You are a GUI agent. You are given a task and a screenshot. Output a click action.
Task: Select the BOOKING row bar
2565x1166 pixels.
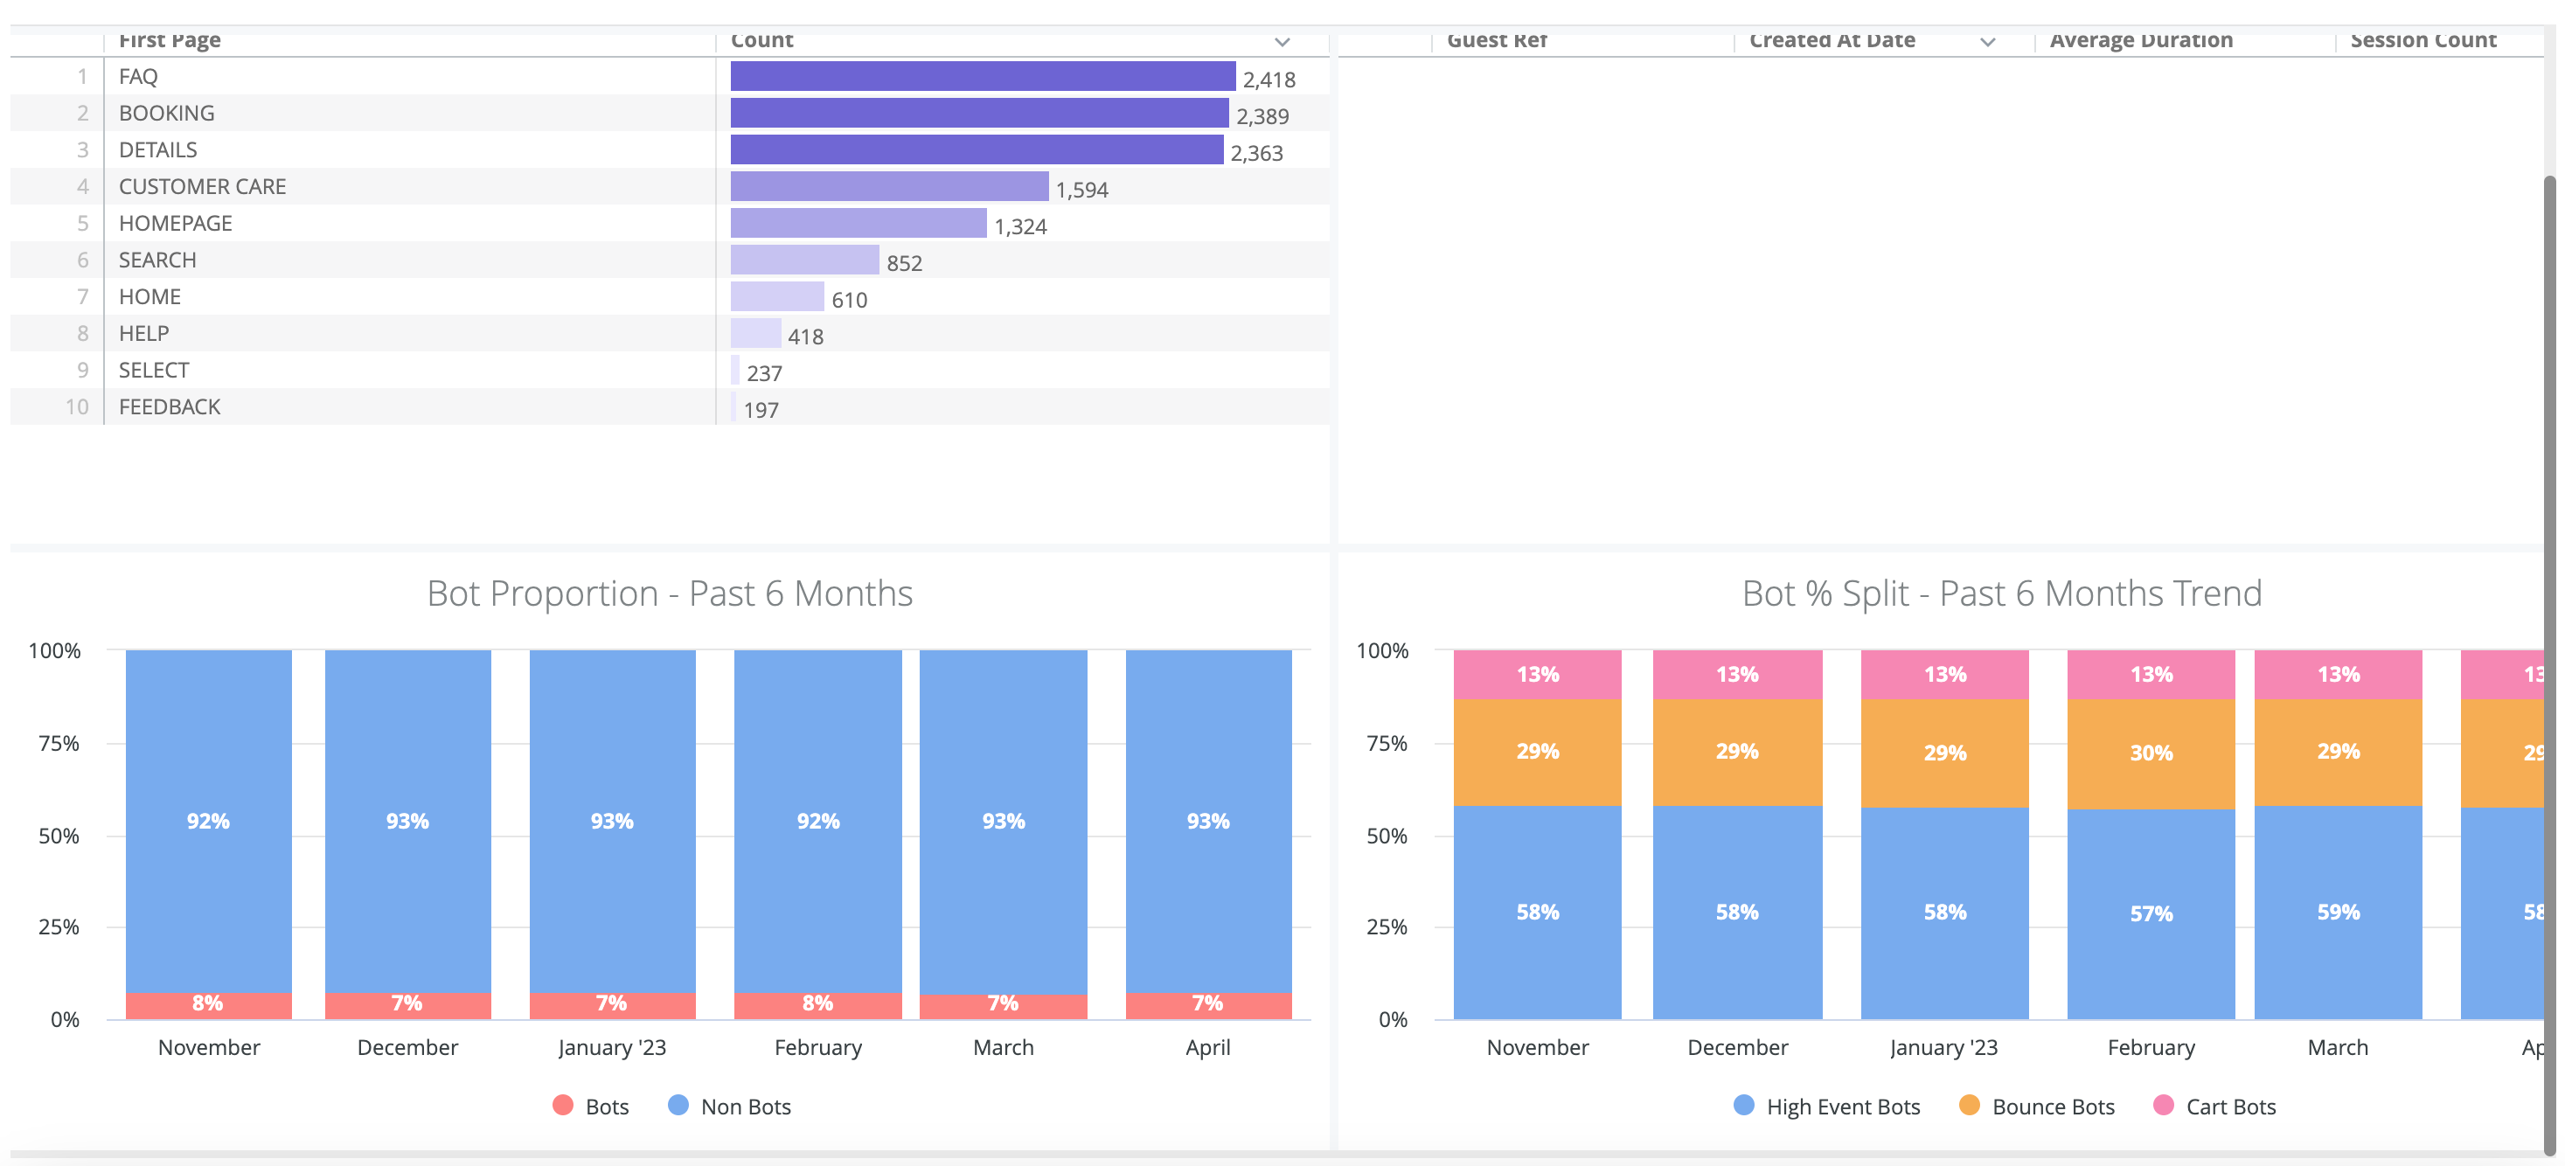[979, 114]
